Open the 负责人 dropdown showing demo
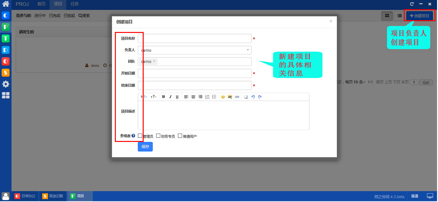The height and width of the screenshot is (202, 438). (x=195, y=50)
